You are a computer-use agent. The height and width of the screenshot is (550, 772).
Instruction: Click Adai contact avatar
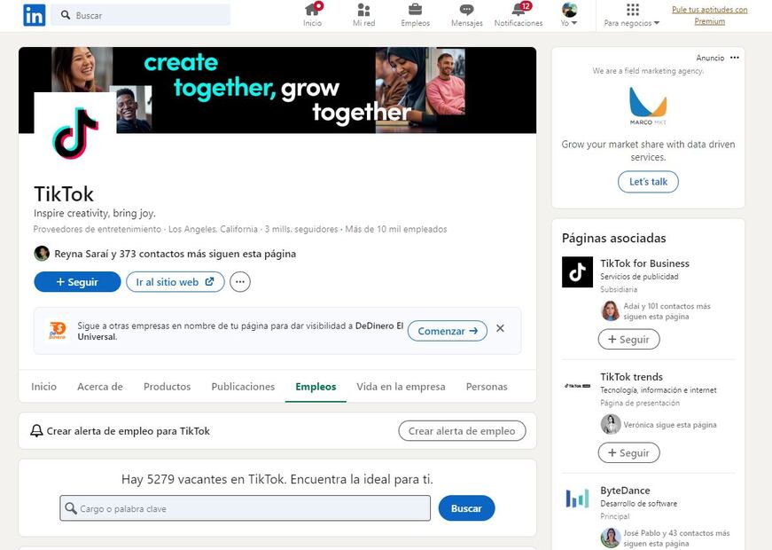coord(611,311)
